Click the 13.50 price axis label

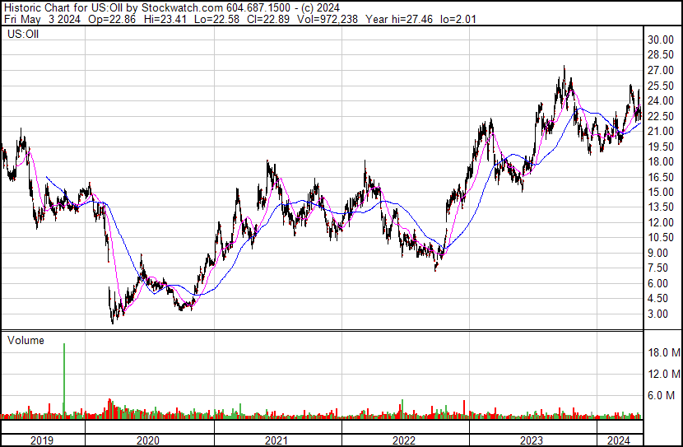661,207
